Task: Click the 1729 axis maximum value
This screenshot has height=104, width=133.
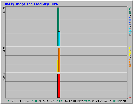Action: [4, 10]
